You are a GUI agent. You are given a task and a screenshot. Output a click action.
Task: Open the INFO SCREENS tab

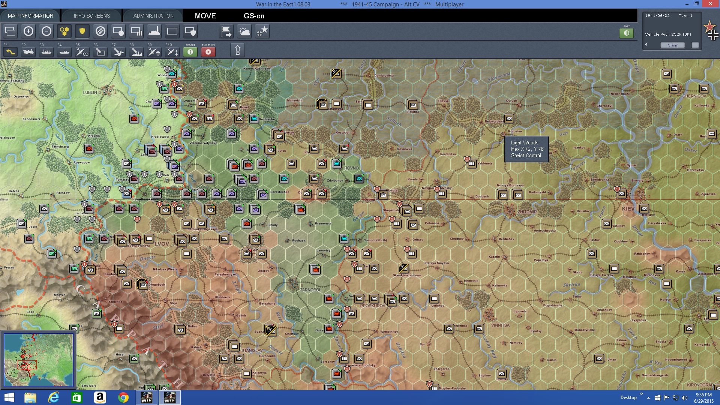[x=92, y=16]
